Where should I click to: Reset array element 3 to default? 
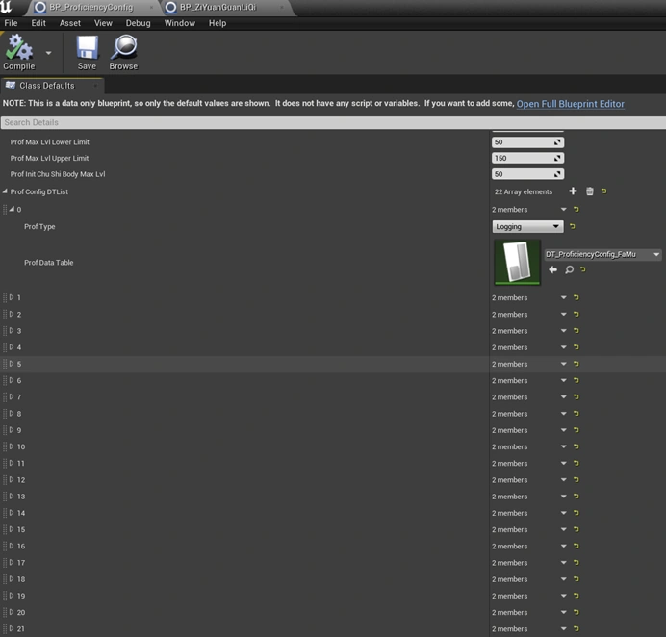coord(576,331)
